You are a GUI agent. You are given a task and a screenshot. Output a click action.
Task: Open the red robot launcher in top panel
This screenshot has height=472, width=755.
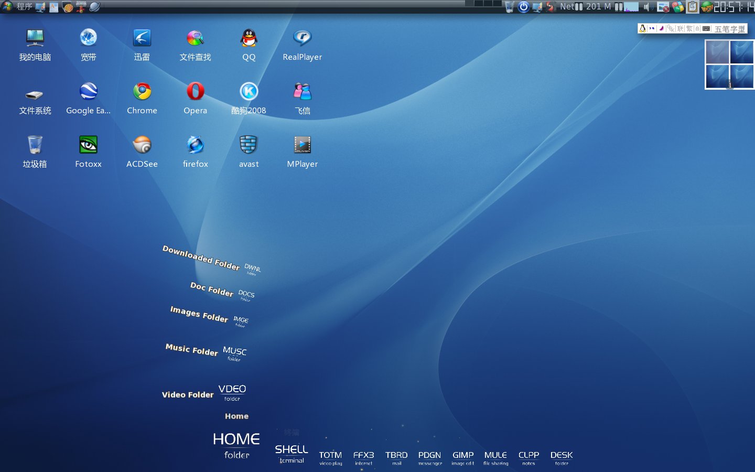(81, 7)
